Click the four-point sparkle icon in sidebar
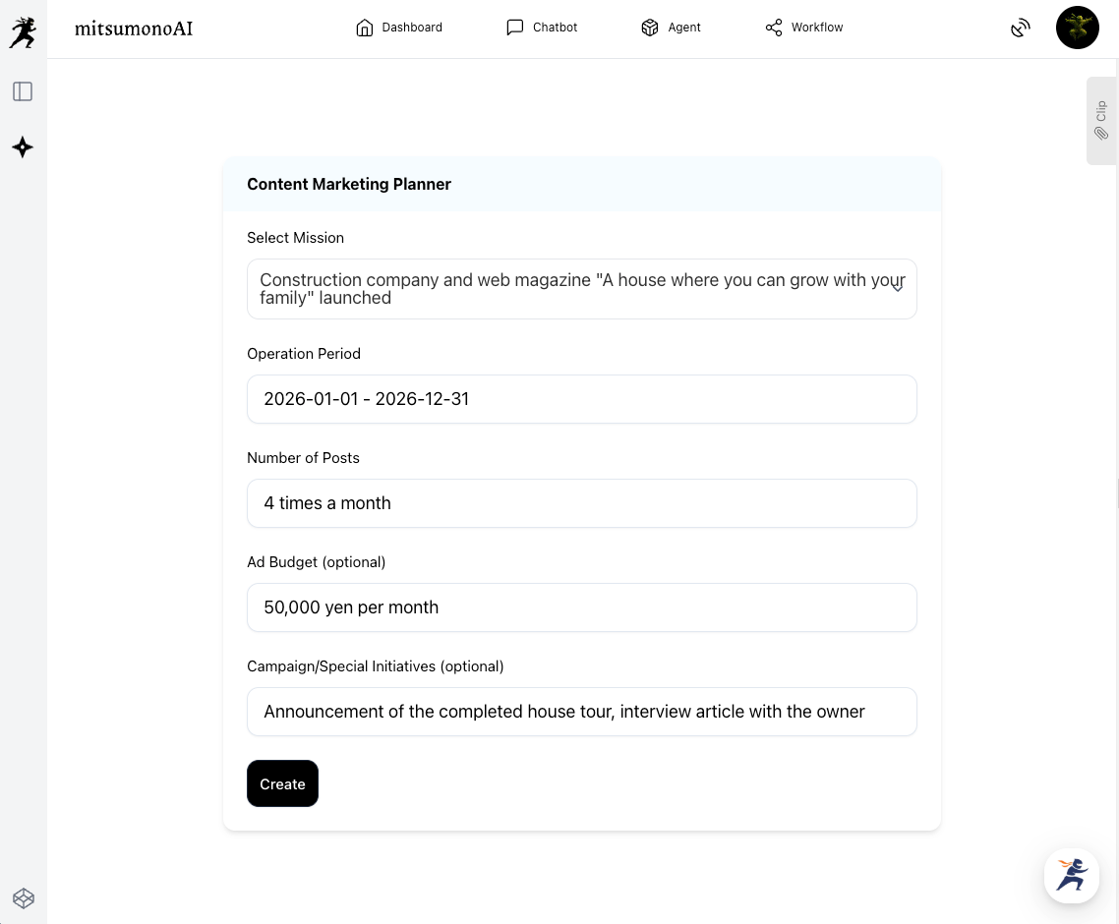 (x=23, y=147)
